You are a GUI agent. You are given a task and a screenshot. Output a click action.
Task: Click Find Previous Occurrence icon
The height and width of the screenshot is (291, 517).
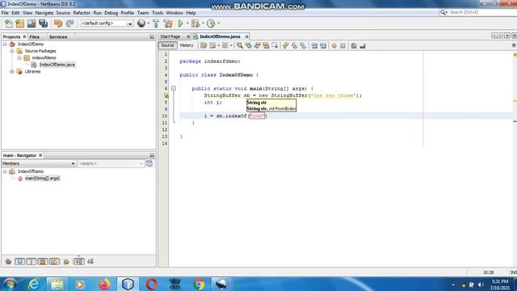pos(249,45)
